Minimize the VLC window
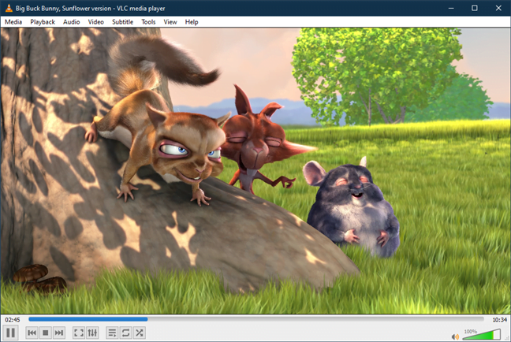The width and height of the screenshot is (511, 342). click(x=451, y=8)
